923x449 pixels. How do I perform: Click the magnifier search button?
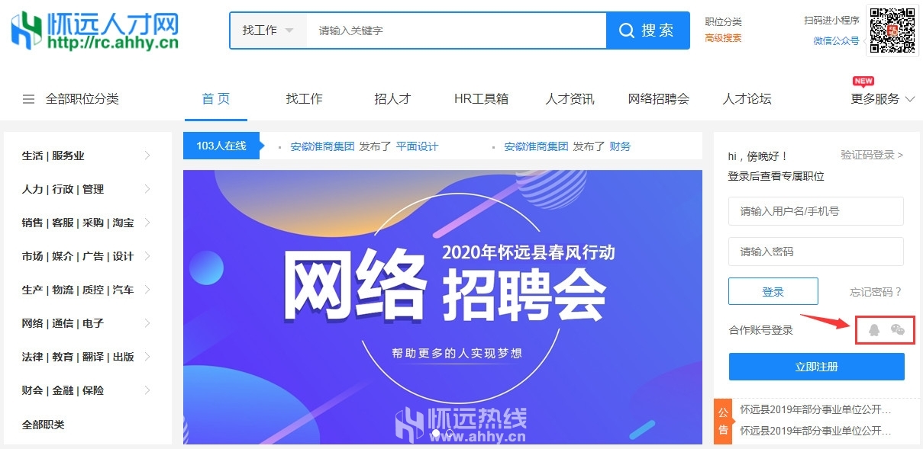click(647, 30)
